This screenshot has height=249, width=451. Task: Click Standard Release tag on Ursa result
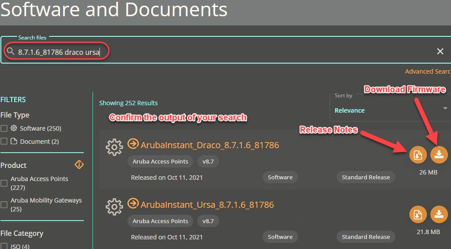366,237
